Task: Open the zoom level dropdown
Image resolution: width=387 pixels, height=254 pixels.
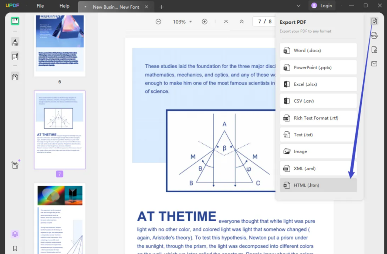Action: [x=191, y=22]
